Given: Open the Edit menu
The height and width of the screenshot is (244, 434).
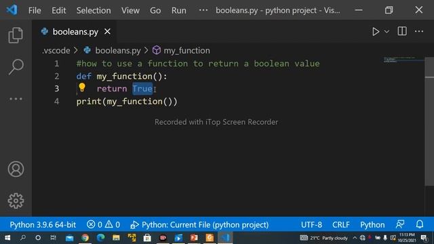Looking at the screenshot, I should click(59, 11).
